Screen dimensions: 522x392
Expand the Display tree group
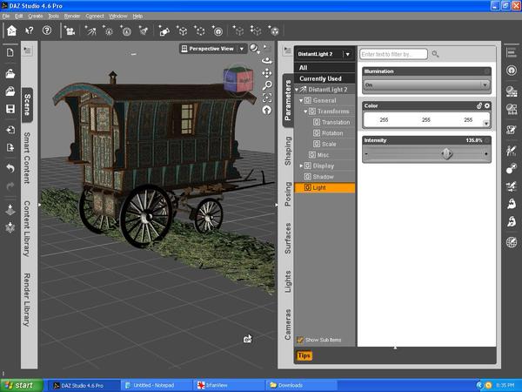pyautogui.click(x=301, y=166)
